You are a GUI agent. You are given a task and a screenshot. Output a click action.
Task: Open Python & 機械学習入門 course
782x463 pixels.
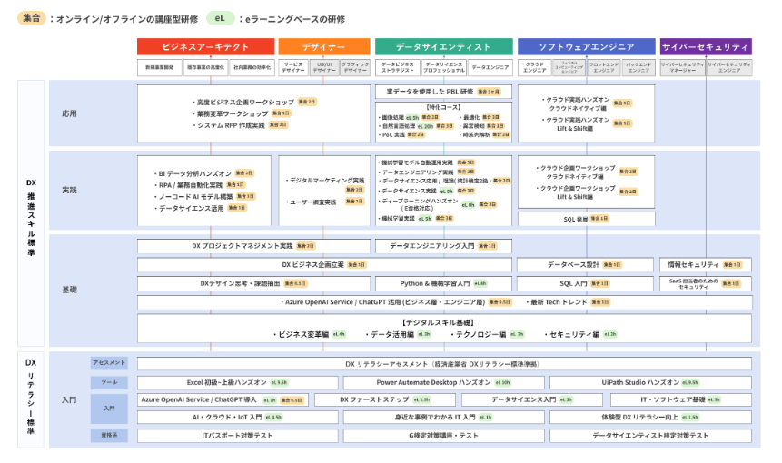[443, 283]
